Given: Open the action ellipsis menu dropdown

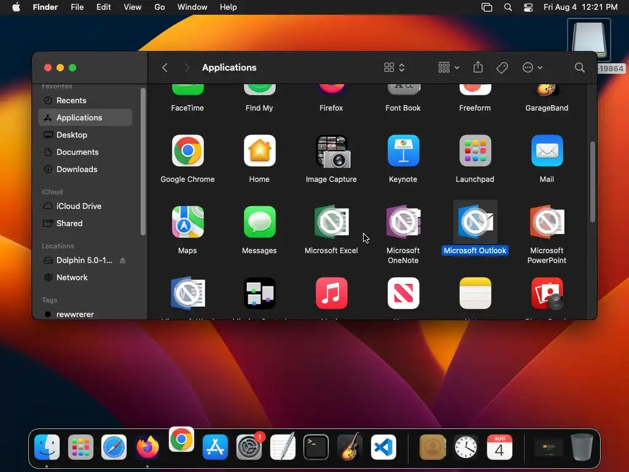Looking at the screenshot, I should pos(533,68).
